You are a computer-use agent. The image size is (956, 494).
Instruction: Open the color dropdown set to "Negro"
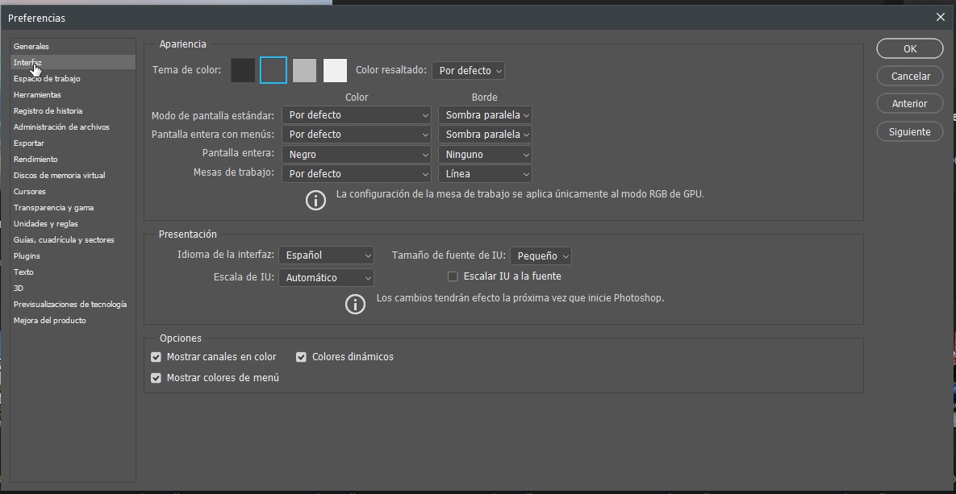point(356,154)
